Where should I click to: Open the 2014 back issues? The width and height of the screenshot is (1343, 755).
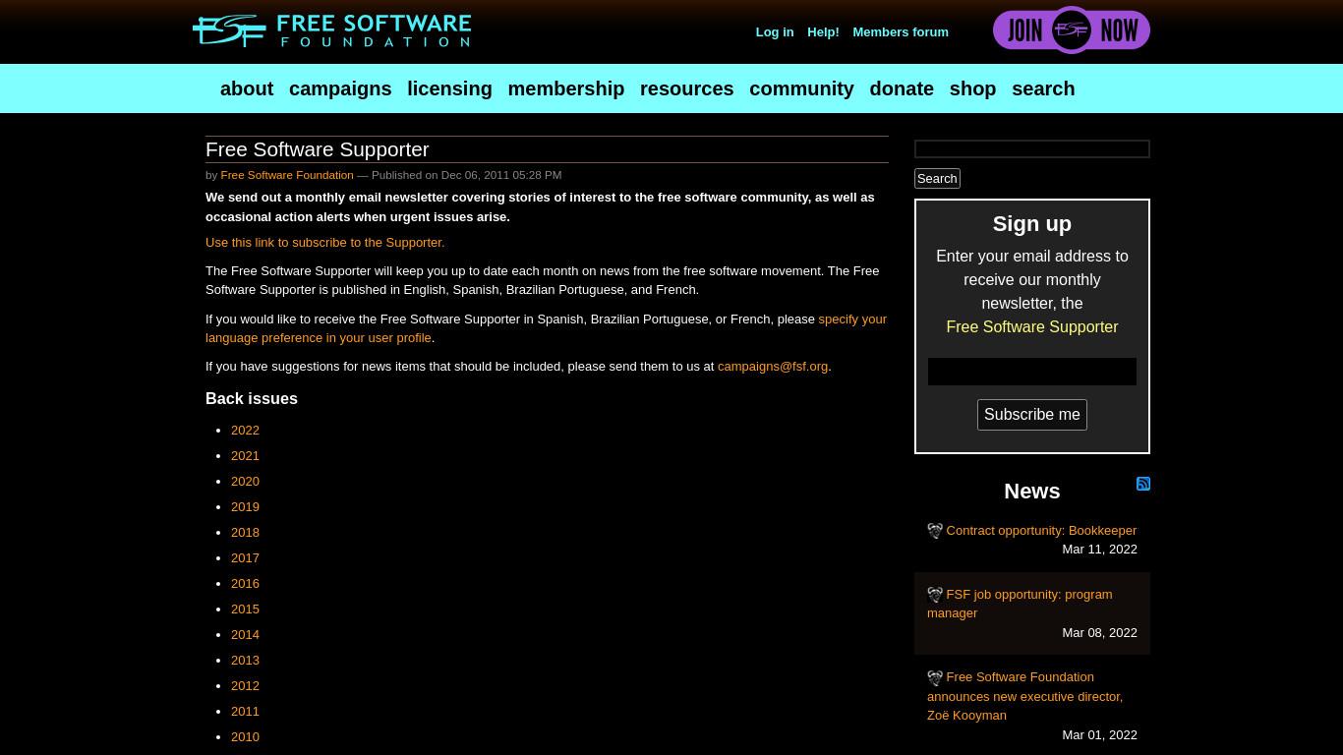[x=245, y=634]
